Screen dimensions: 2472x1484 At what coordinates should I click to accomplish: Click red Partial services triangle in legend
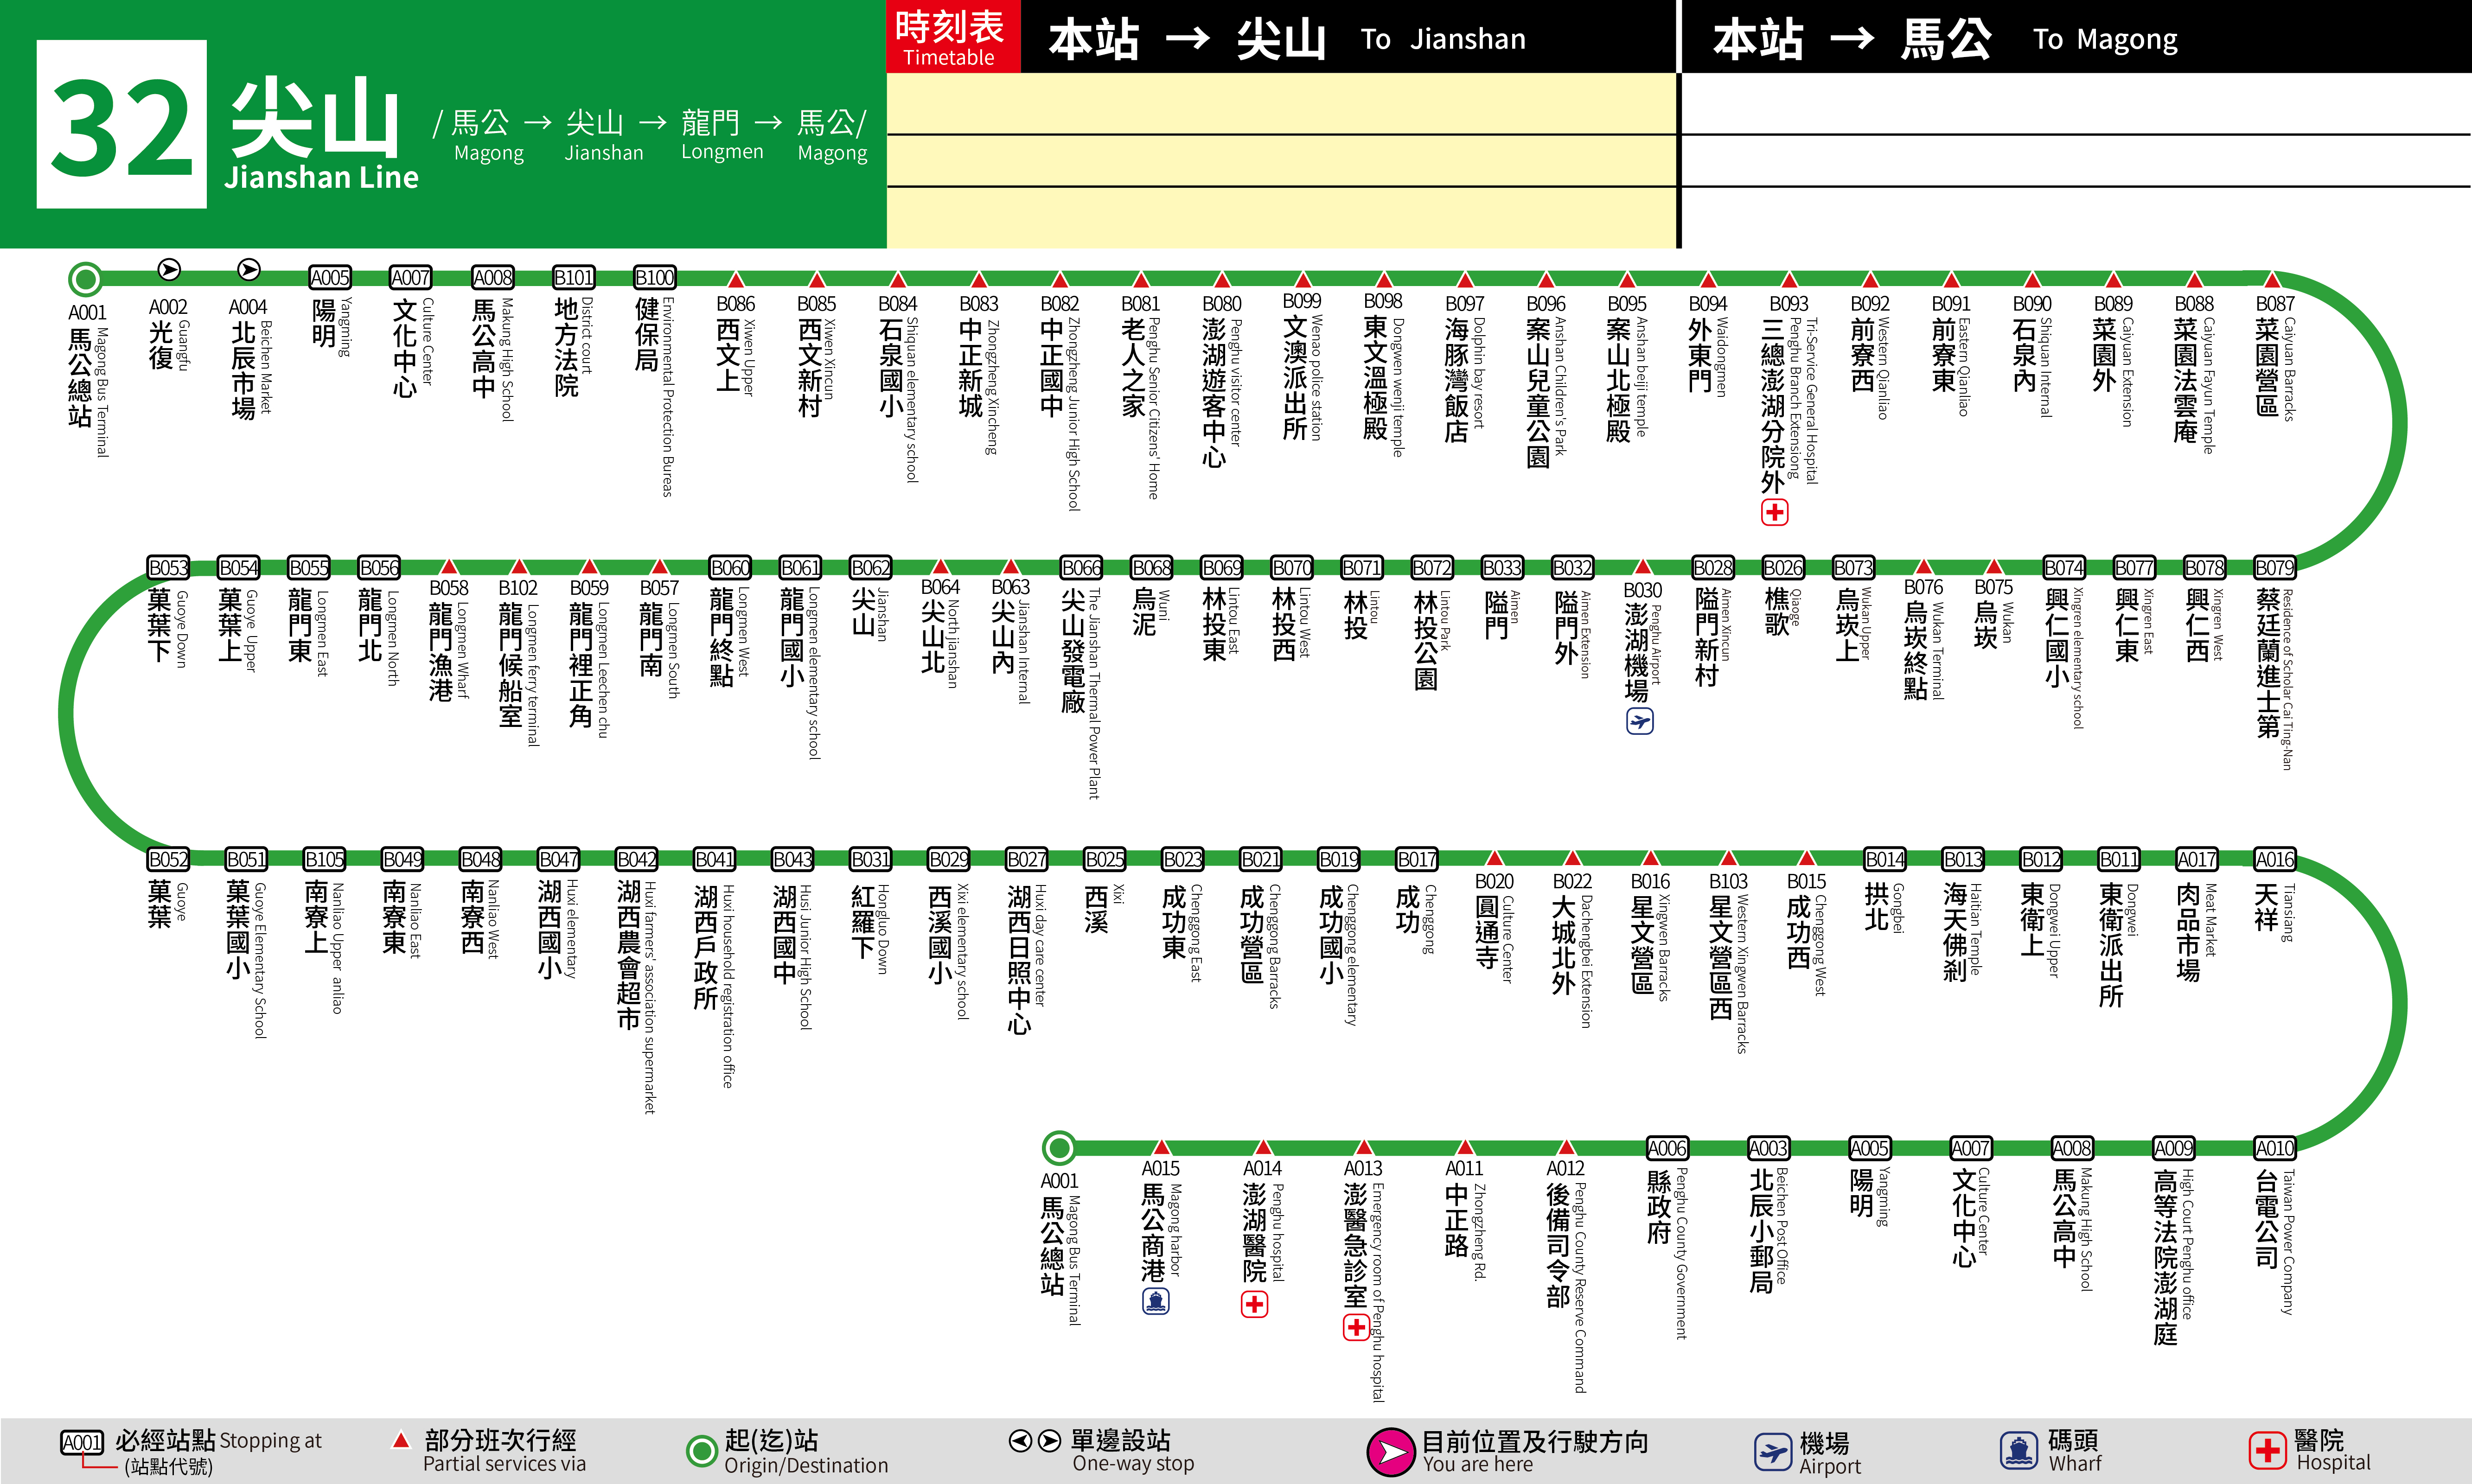(401, 1441)
